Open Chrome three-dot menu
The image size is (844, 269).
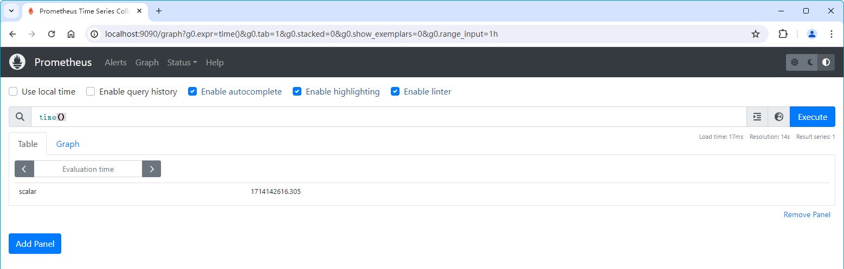tap(832, 33)
